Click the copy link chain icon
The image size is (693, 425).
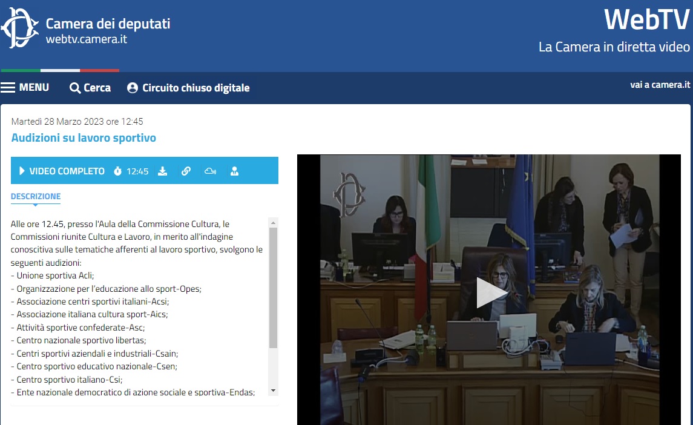tap(186, 171)
